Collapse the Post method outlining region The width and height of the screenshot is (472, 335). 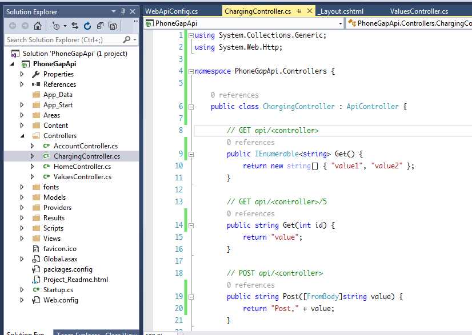pos(191,297)
